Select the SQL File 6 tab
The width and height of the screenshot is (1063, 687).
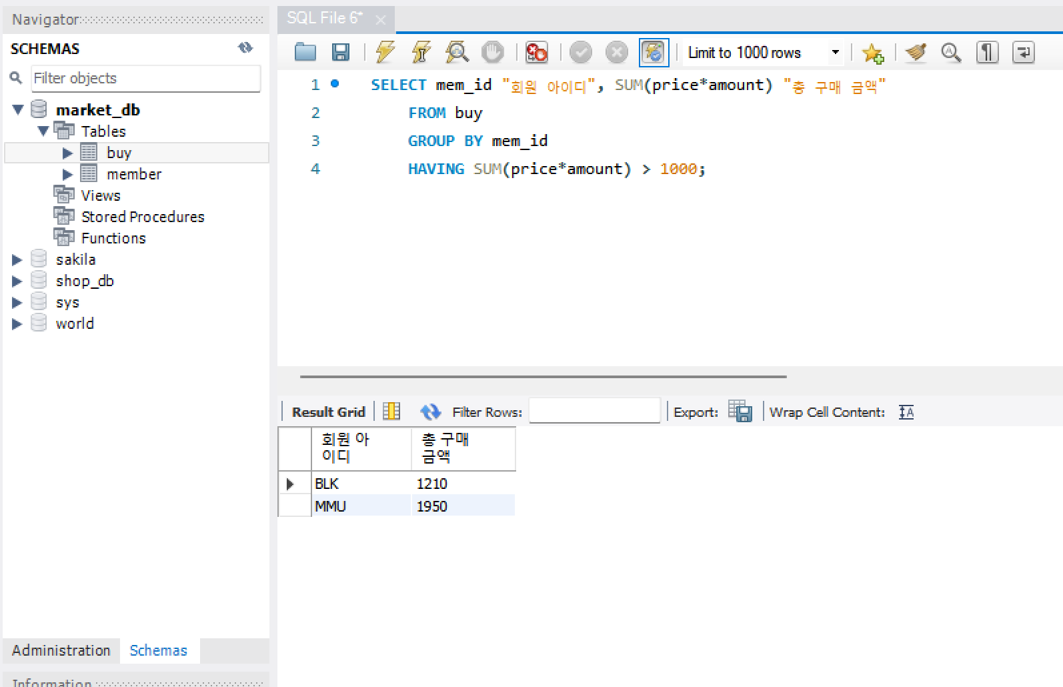(x=324, y=18)
